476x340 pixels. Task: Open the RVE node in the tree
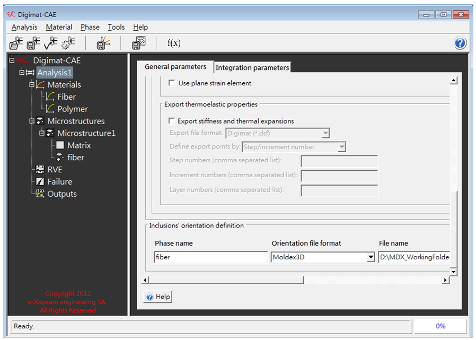point(55,170)
